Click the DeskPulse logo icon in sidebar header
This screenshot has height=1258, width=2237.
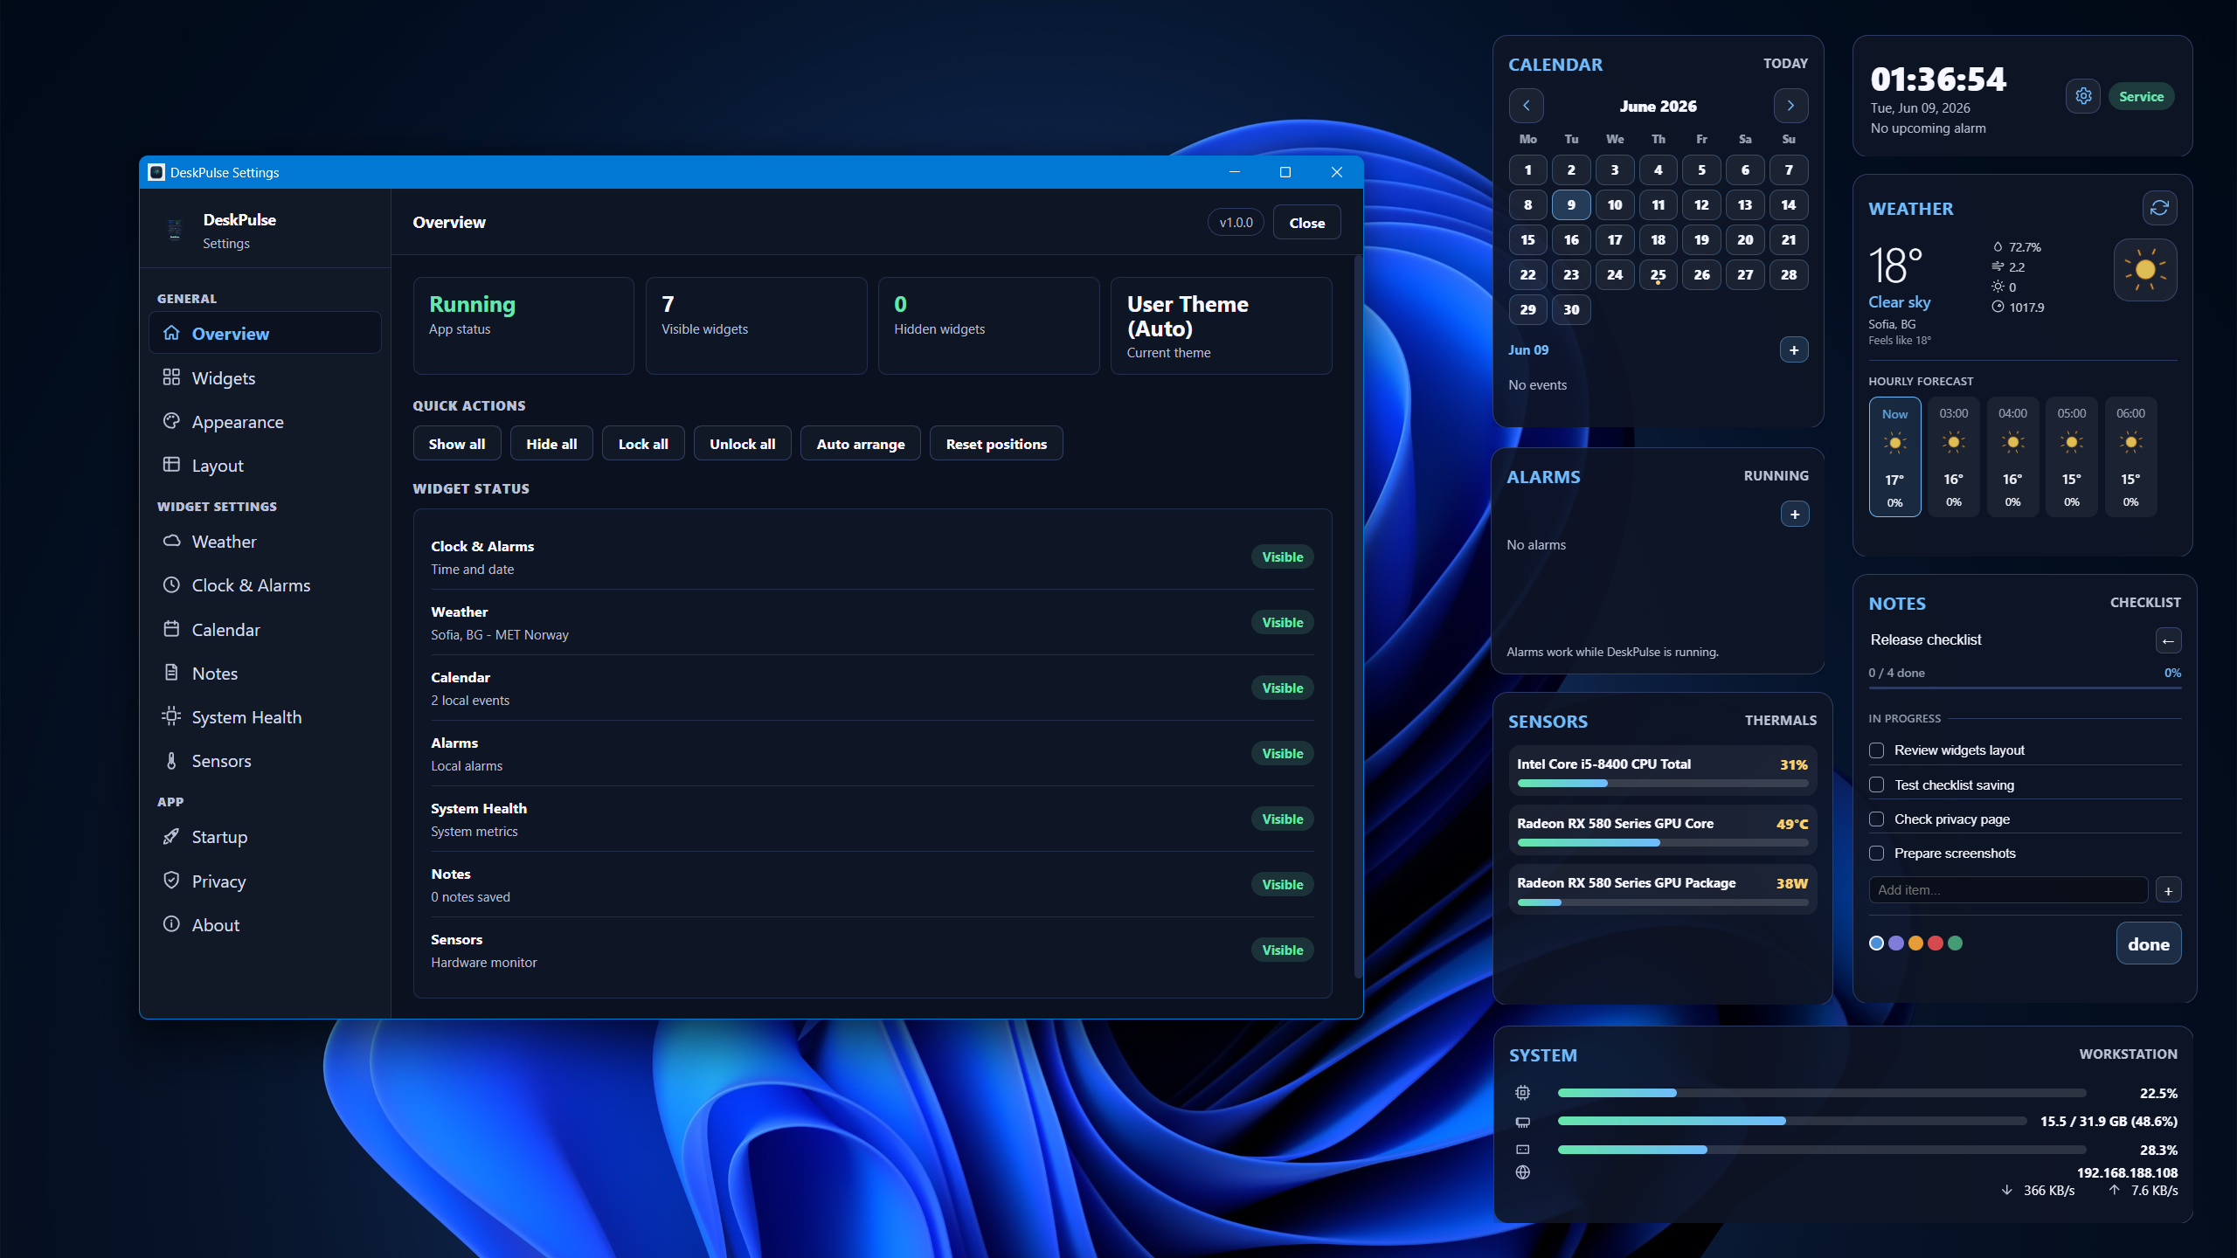175,229
